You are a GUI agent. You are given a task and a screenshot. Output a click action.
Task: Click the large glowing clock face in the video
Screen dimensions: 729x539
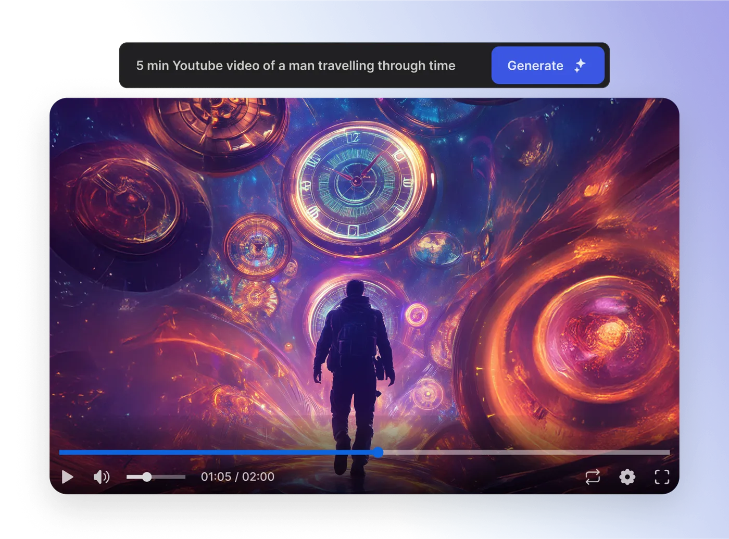pyautogui.click(x=356, y=181)
